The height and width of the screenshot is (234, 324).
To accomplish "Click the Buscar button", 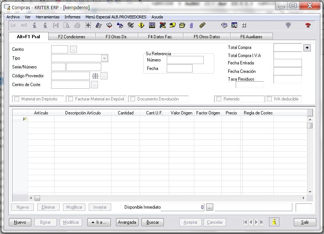I will click(x=153, y=222).
